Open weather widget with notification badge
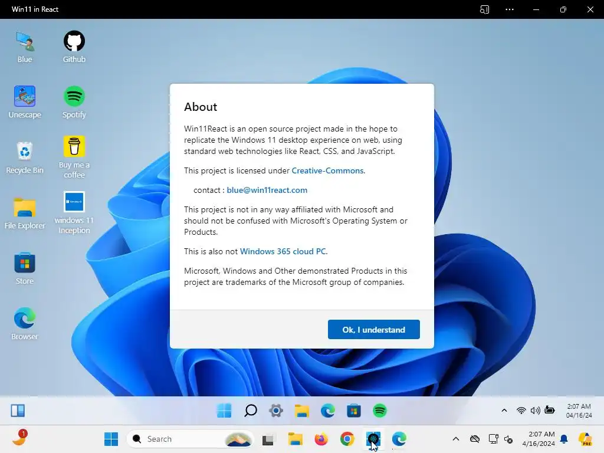Viewport: 604px width, 453px height. click(19, 438)
